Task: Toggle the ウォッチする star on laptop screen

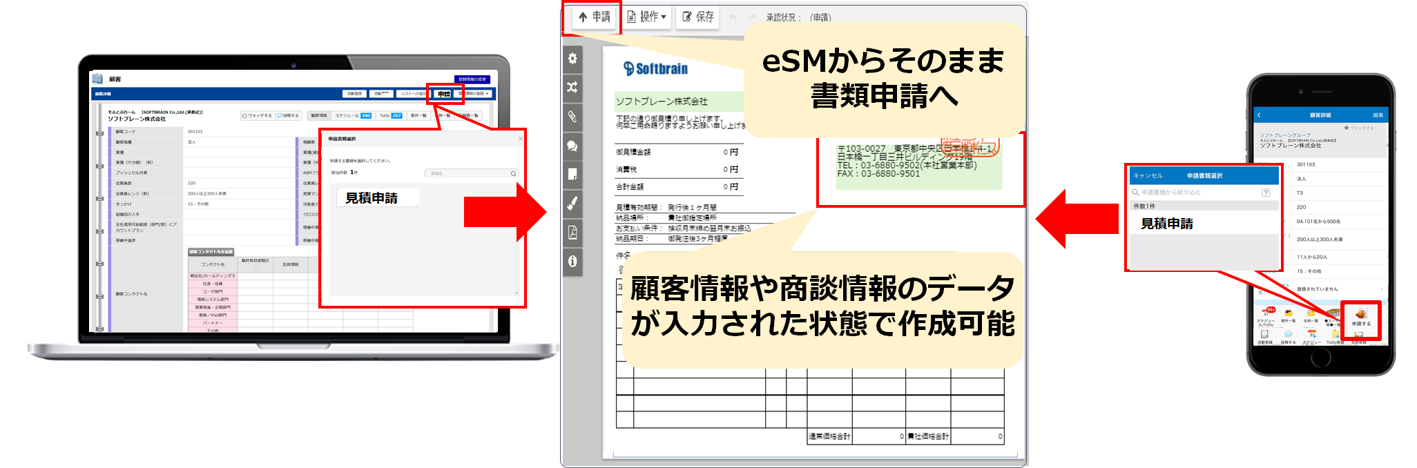Action: tap(257, 115)
